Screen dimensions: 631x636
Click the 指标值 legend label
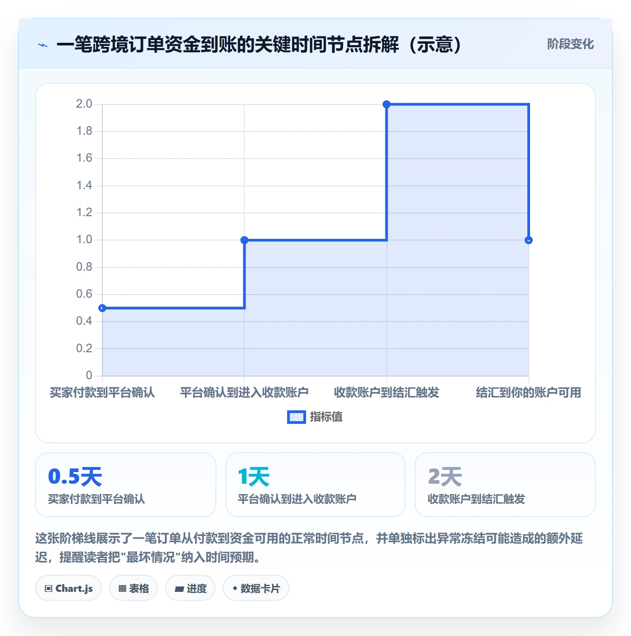pos(326,417)
